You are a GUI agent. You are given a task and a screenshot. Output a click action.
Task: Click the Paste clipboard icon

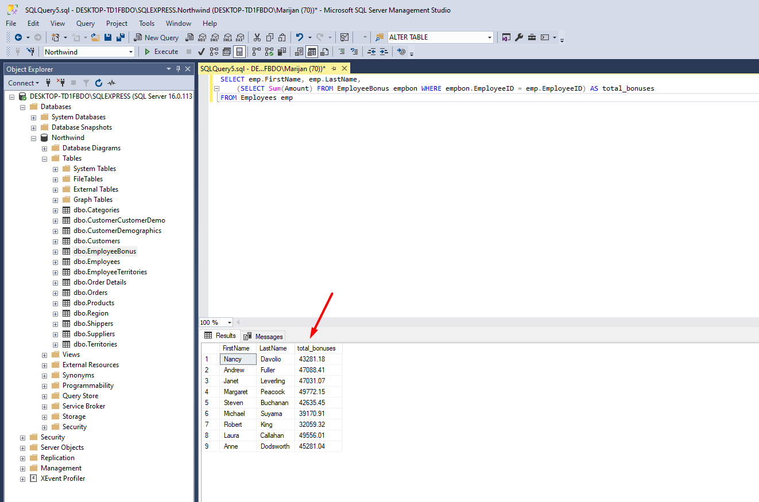(x=282, y=37)
